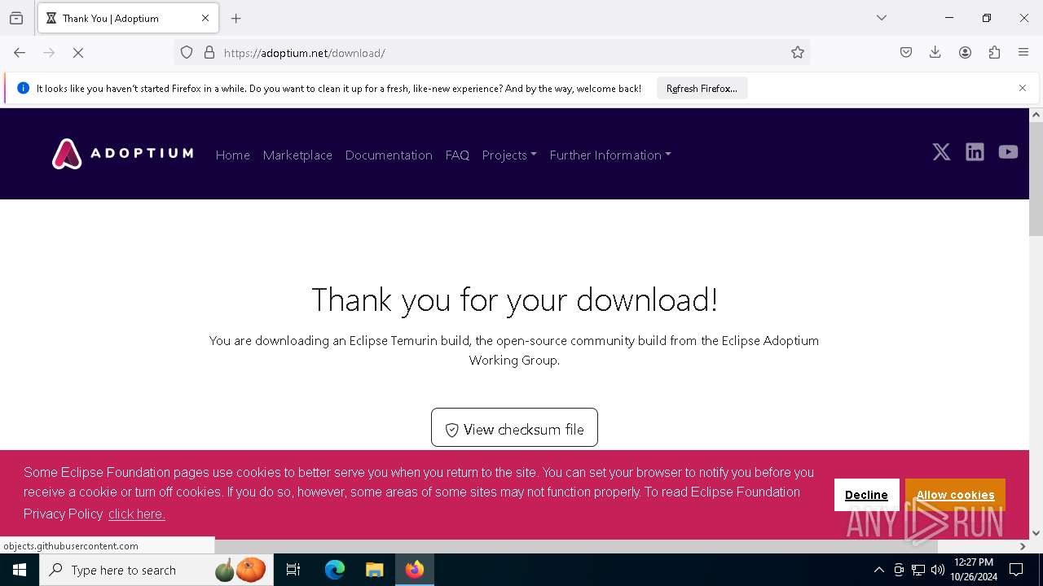Expand the Projects dropdown menu
The image size is (1043, 586).
pos(509,155)
